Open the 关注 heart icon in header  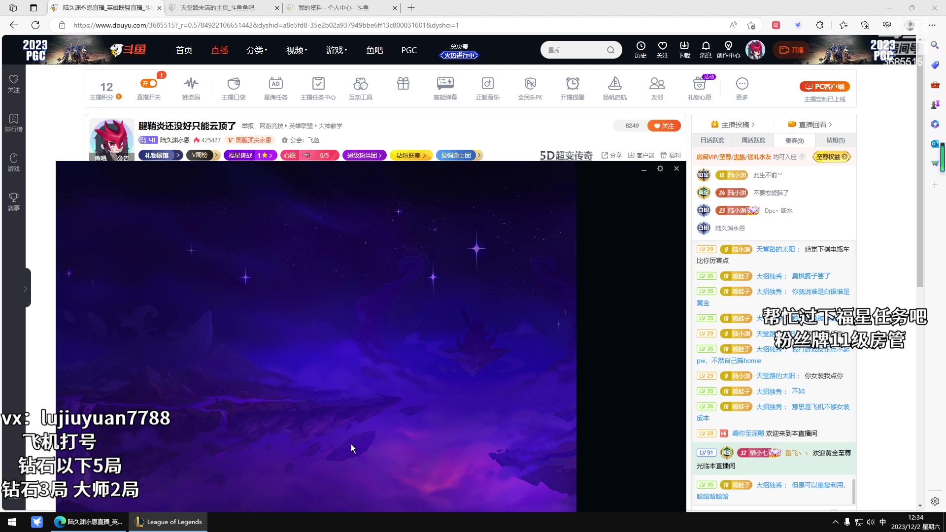[x=663, y=50]
